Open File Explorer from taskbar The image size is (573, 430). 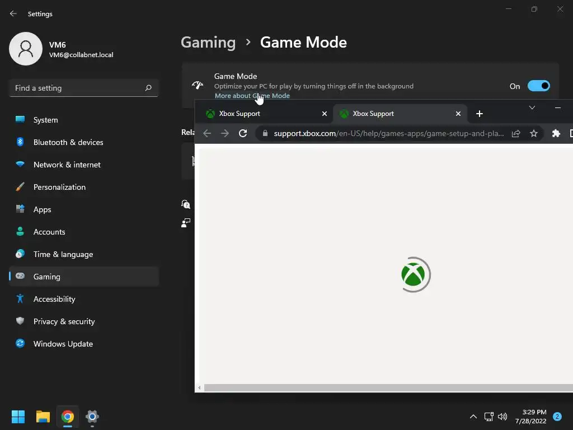[43, 417]
